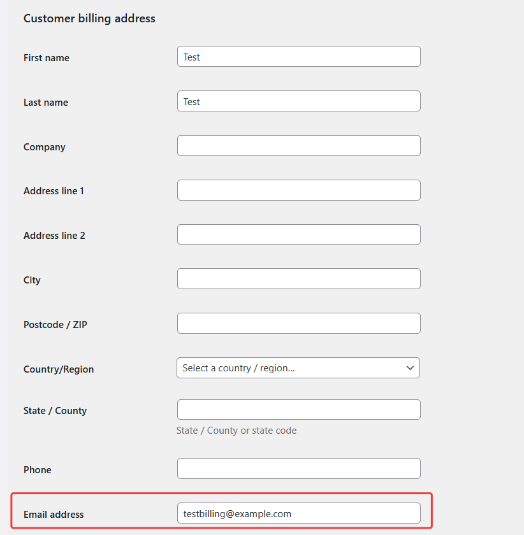The width and height of the screenshot is (524, 535).
Task: Focus the Company text box
Action: pos(298,146)
